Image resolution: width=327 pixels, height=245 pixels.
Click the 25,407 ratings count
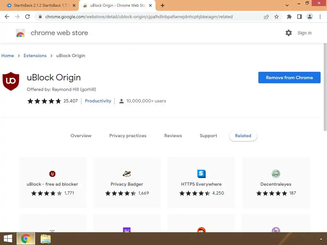coord(71,101)
